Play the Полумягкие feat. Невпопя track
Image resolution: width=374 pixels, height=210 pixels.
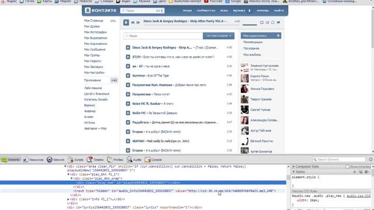128,85
